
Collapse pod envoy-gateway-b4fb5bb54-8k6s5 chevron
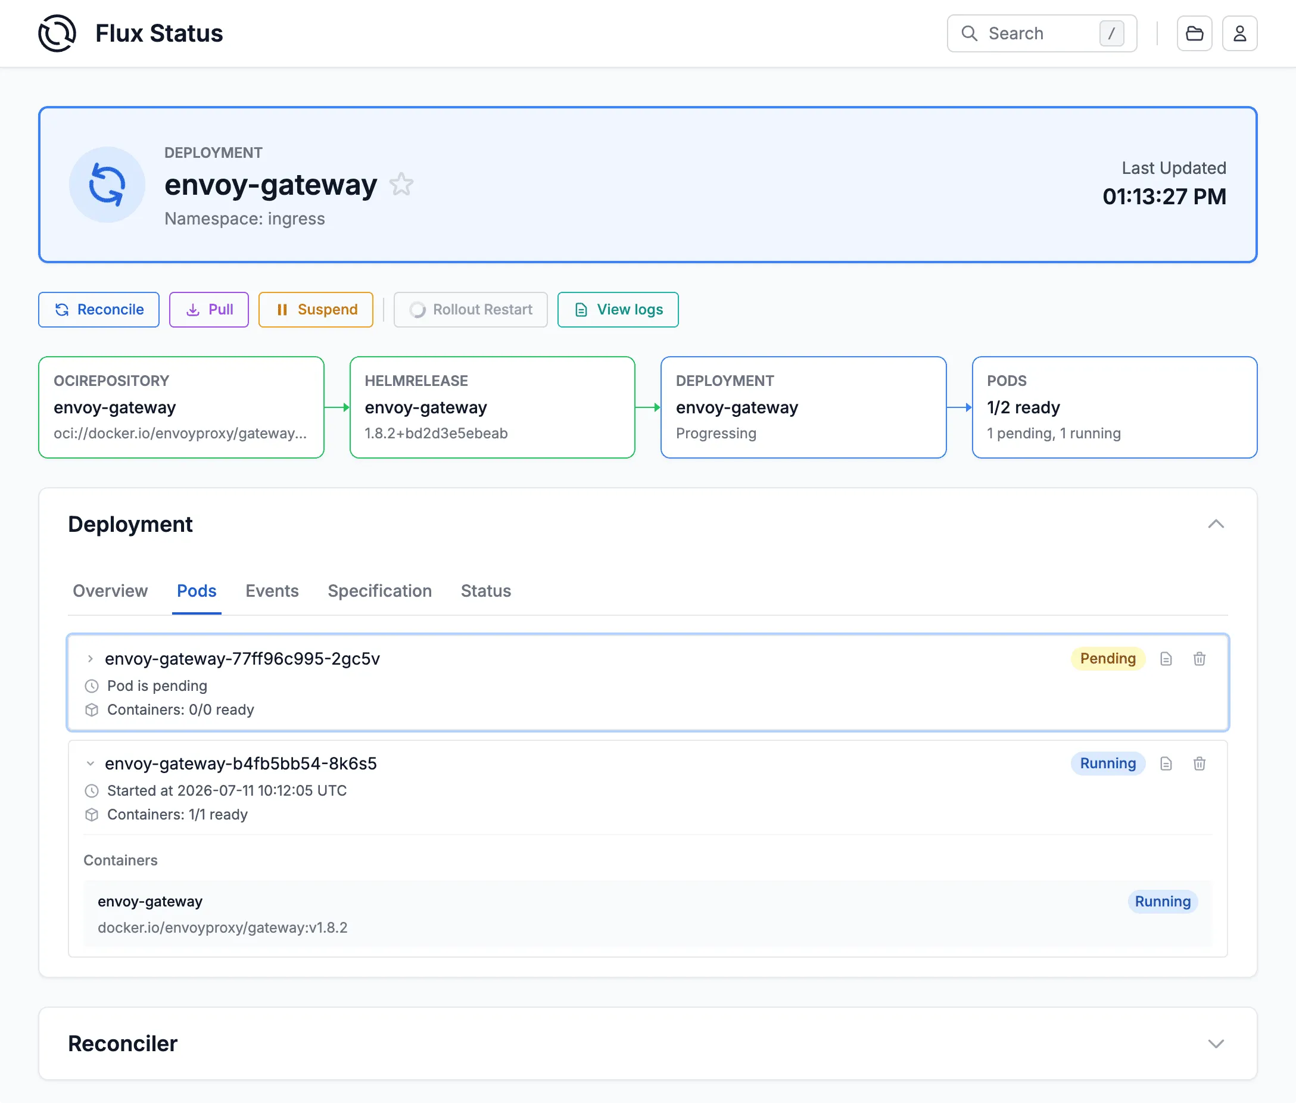point(90,764)
